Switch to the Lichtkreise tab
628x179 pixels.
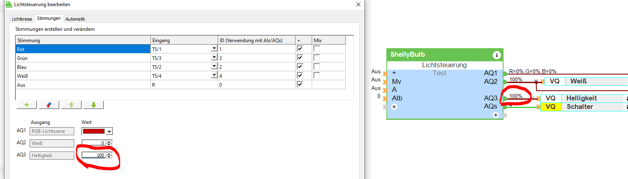[21, 19]
